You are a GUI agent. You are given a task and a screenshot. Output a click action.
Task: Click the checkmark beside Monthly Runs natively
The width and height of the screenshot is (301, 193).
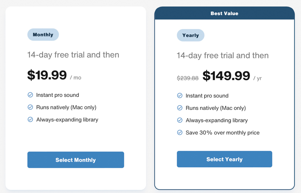pyautogui.click(x=31, y=107)
